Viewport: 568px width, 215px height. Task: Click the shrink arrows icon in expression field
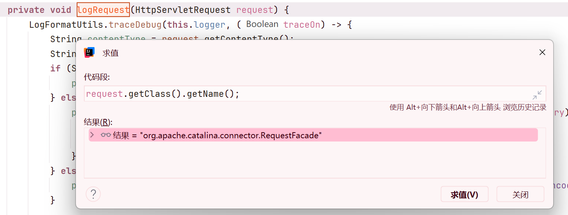(x=537, y=94)
